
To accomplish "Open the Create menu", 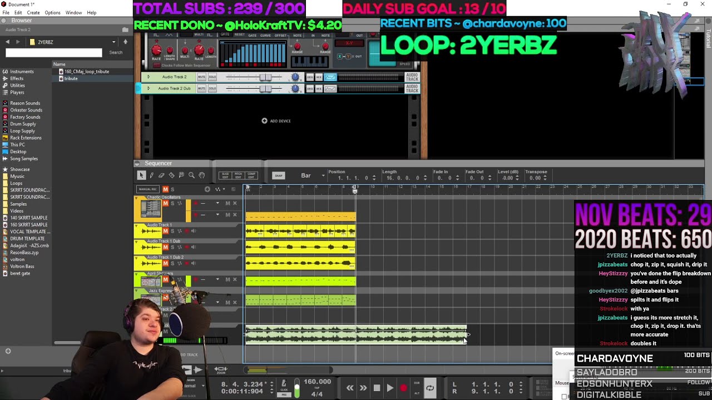I will (x=33, y=13).
